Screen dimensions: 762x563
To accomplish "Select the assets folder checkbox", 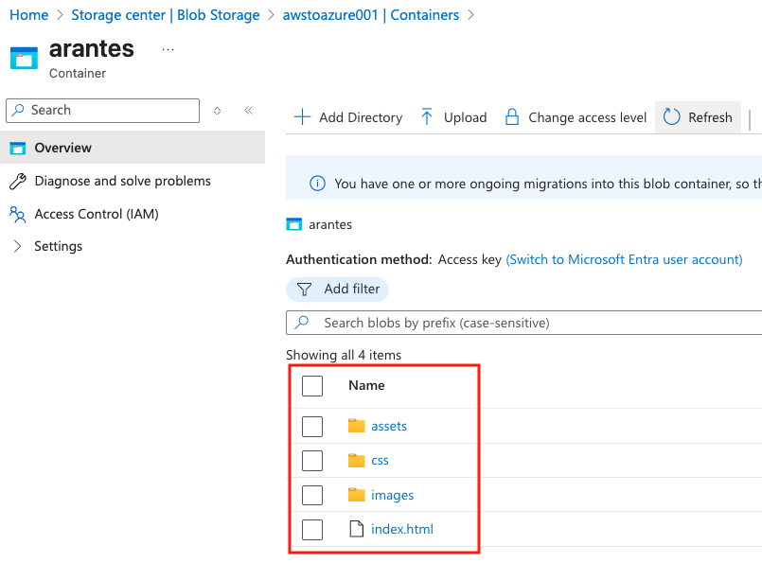I will [x=312, y=427].
